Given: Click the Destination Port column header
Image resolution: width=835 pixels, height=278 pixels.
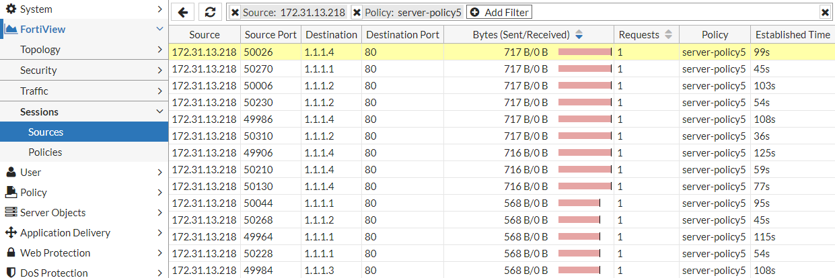Looking at the screenshot, I should 402,35.
